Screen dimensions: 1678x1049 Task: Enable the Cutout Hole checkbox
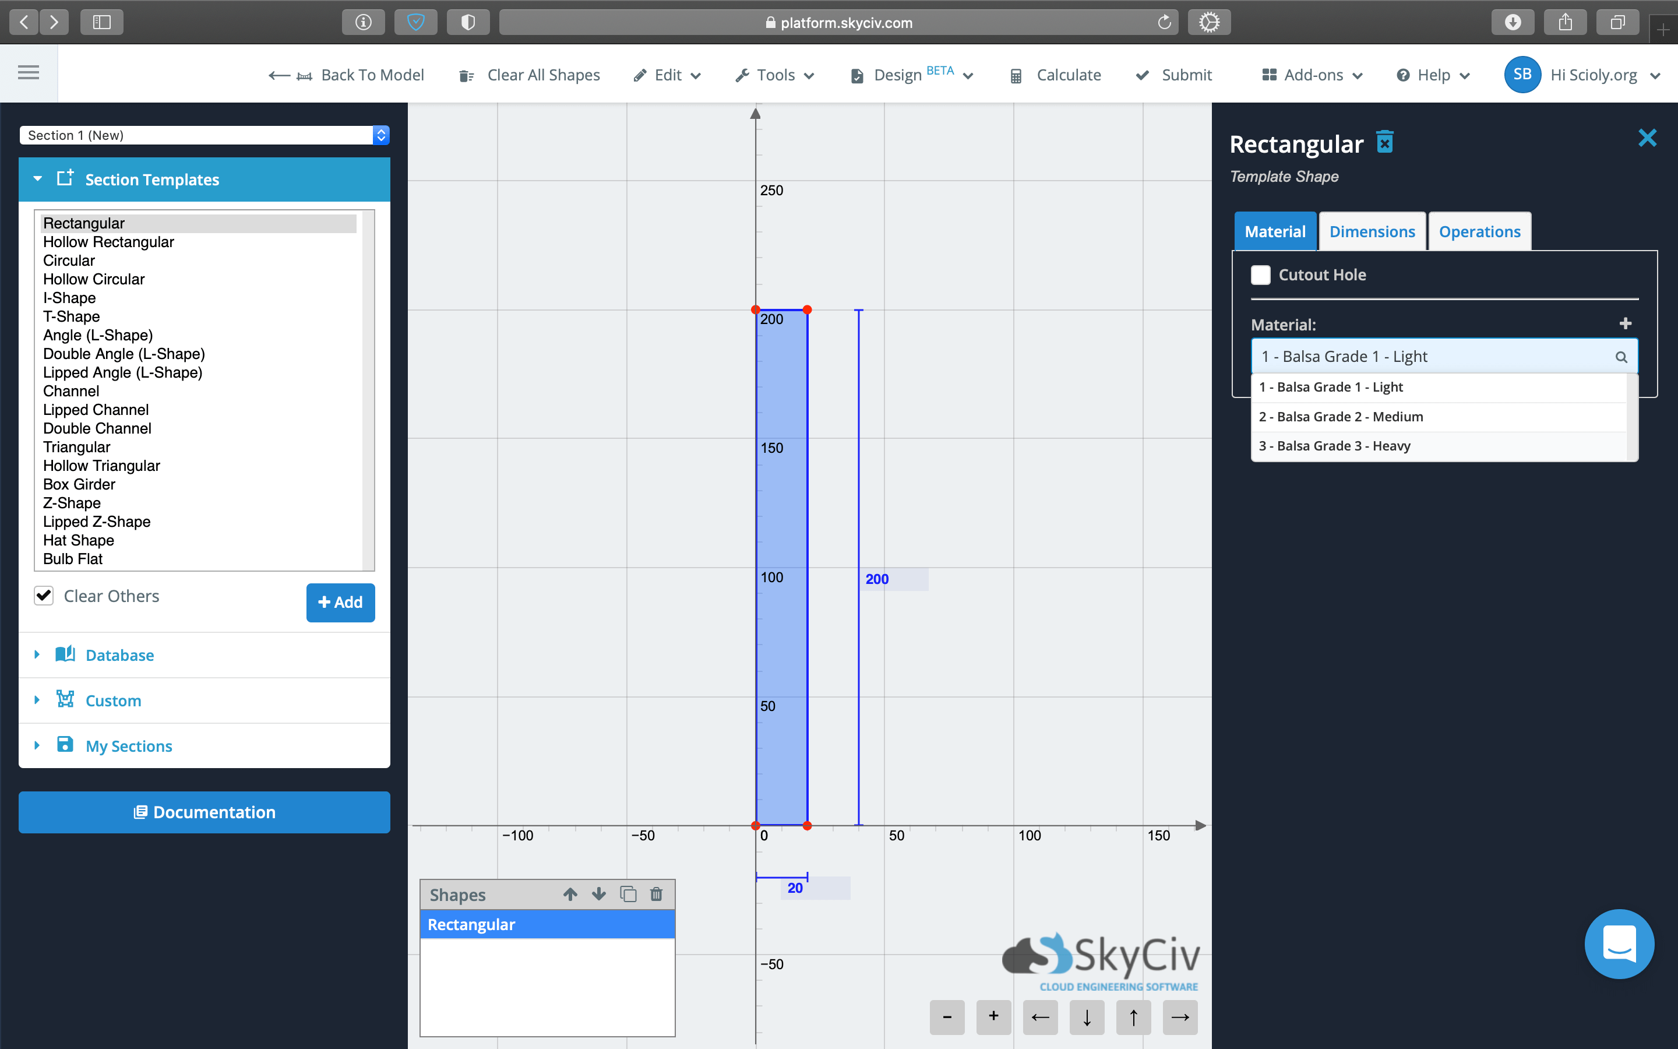[x=1261, y=274]
